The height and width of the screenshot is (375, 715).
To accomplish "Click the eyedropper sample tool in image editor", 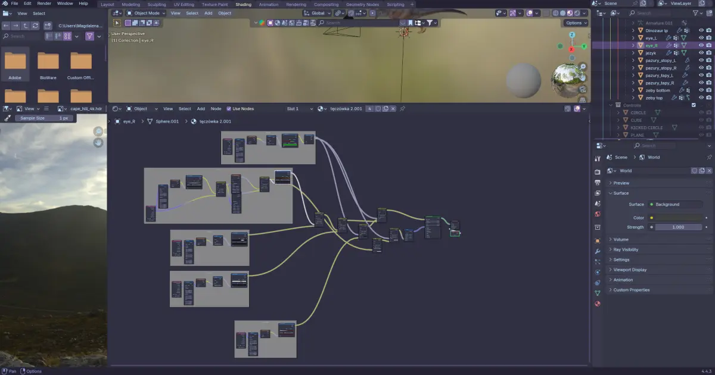I will 8,118.
